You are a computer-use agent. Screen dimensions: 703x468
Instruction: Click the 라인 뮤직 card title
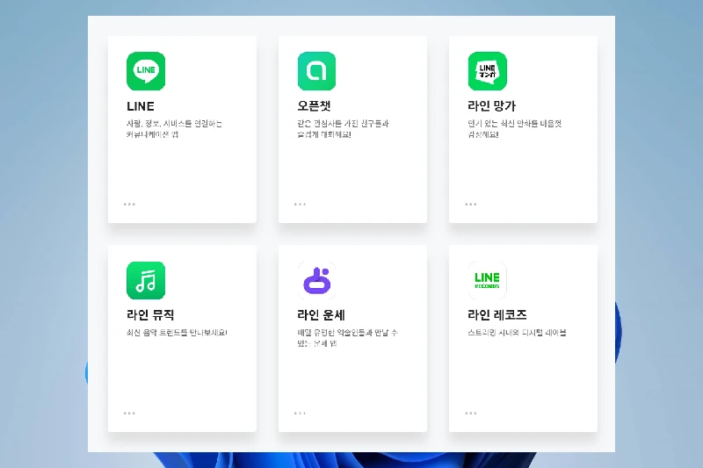pyautogui.click(x=150, y=315)
